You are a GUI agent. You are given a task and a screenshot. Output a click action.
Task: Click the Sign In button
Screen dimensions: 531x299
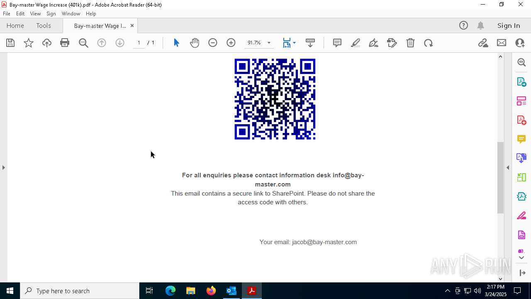coord(509,26)
